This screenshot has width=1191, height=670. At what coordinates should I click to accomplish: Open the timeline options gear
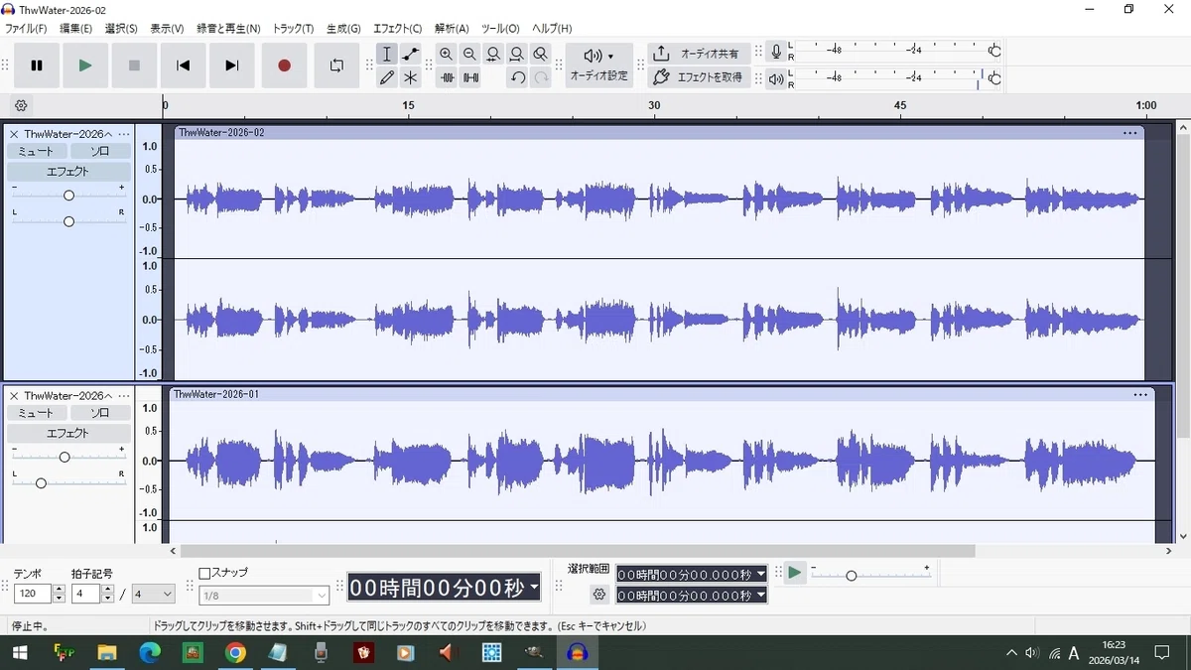click(21, 105)
